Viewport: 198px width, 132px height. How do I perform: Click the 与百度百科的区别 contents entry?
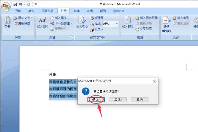[63, 89]
